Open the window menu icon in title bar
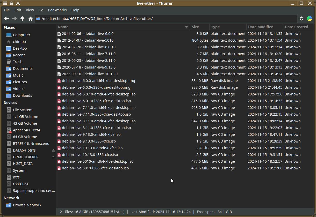Viewport: 316px width, 217px height. (x=5, y=3)
